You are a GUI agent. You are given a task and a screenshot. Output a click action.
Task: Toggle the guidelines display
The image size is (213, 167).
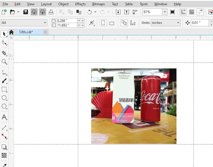[x=200, y=12]
